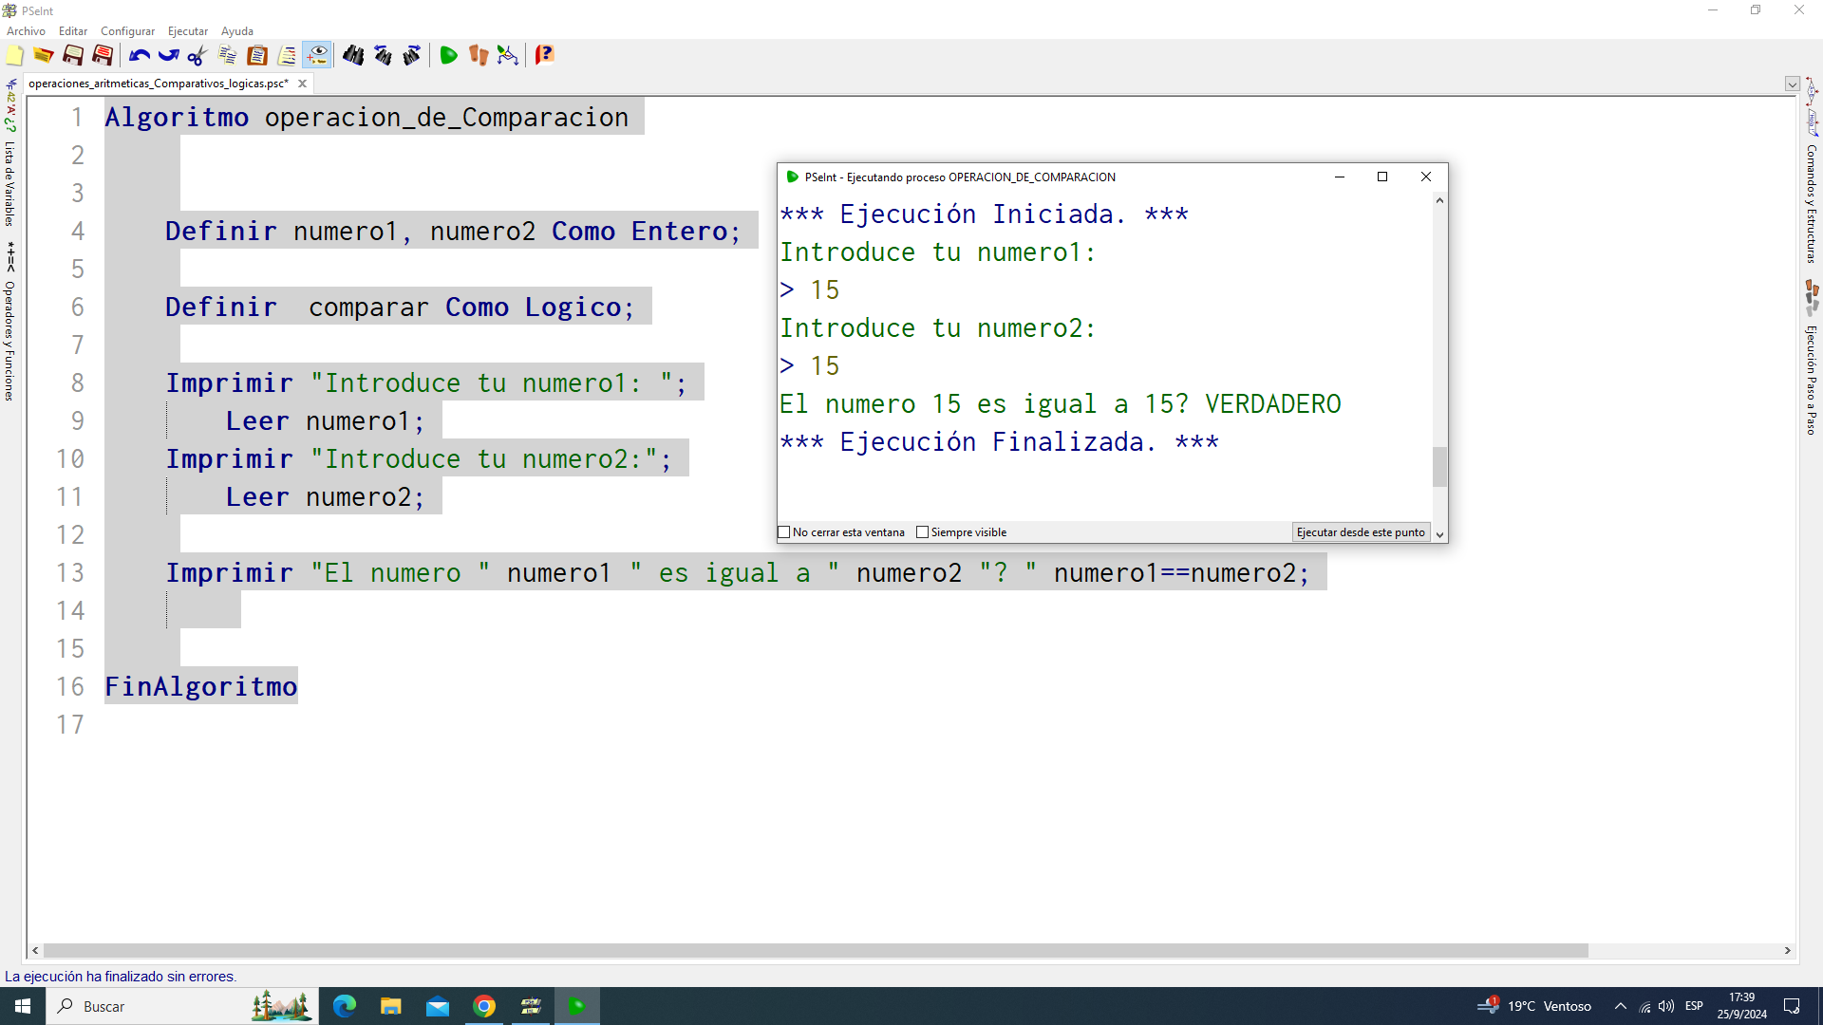Click the Cut scissors icon

(197, 56)
